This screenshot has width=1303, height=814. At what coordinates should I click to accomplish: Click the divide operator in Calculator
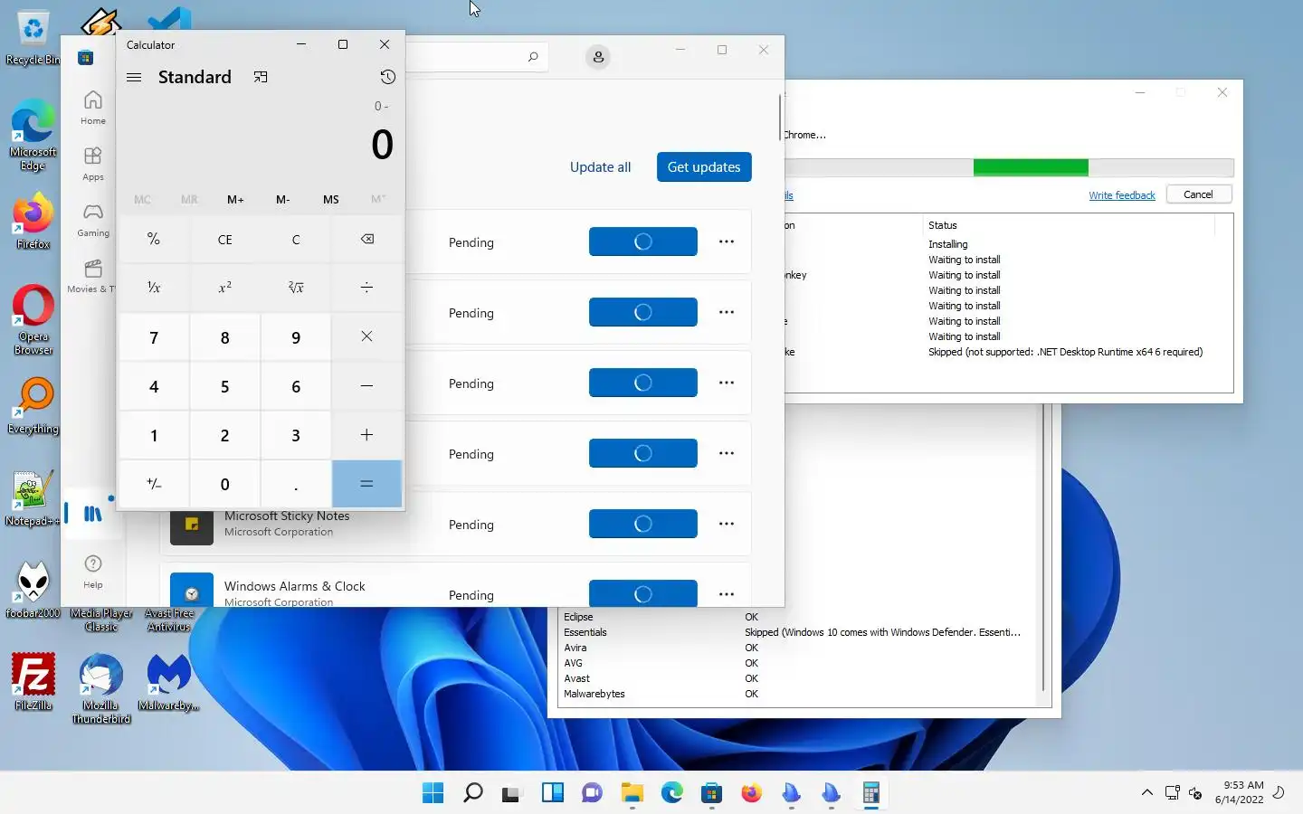(x=366, y=288)
